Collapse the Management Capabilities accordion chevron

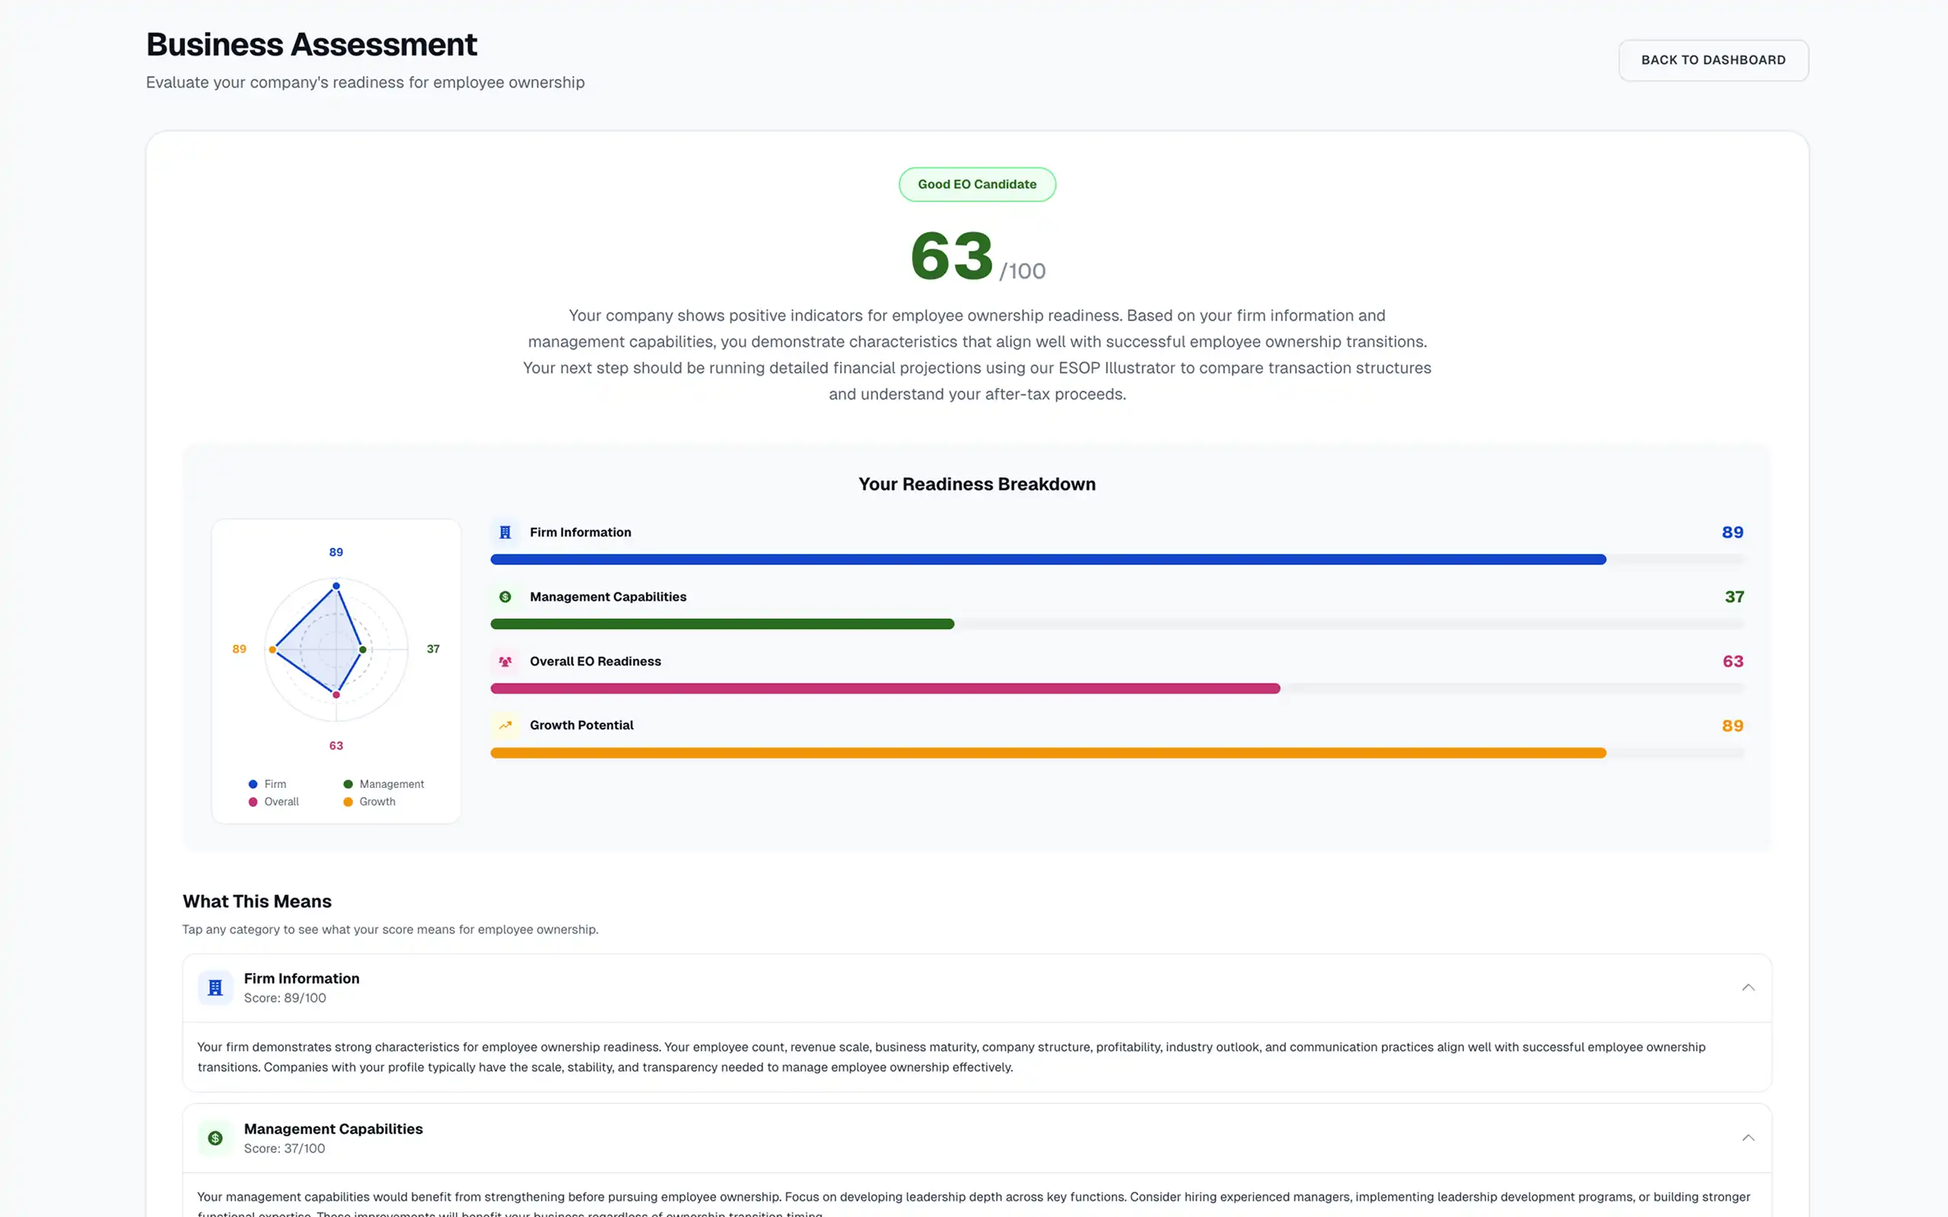pyautogui.click(x=1748, y=1137)
